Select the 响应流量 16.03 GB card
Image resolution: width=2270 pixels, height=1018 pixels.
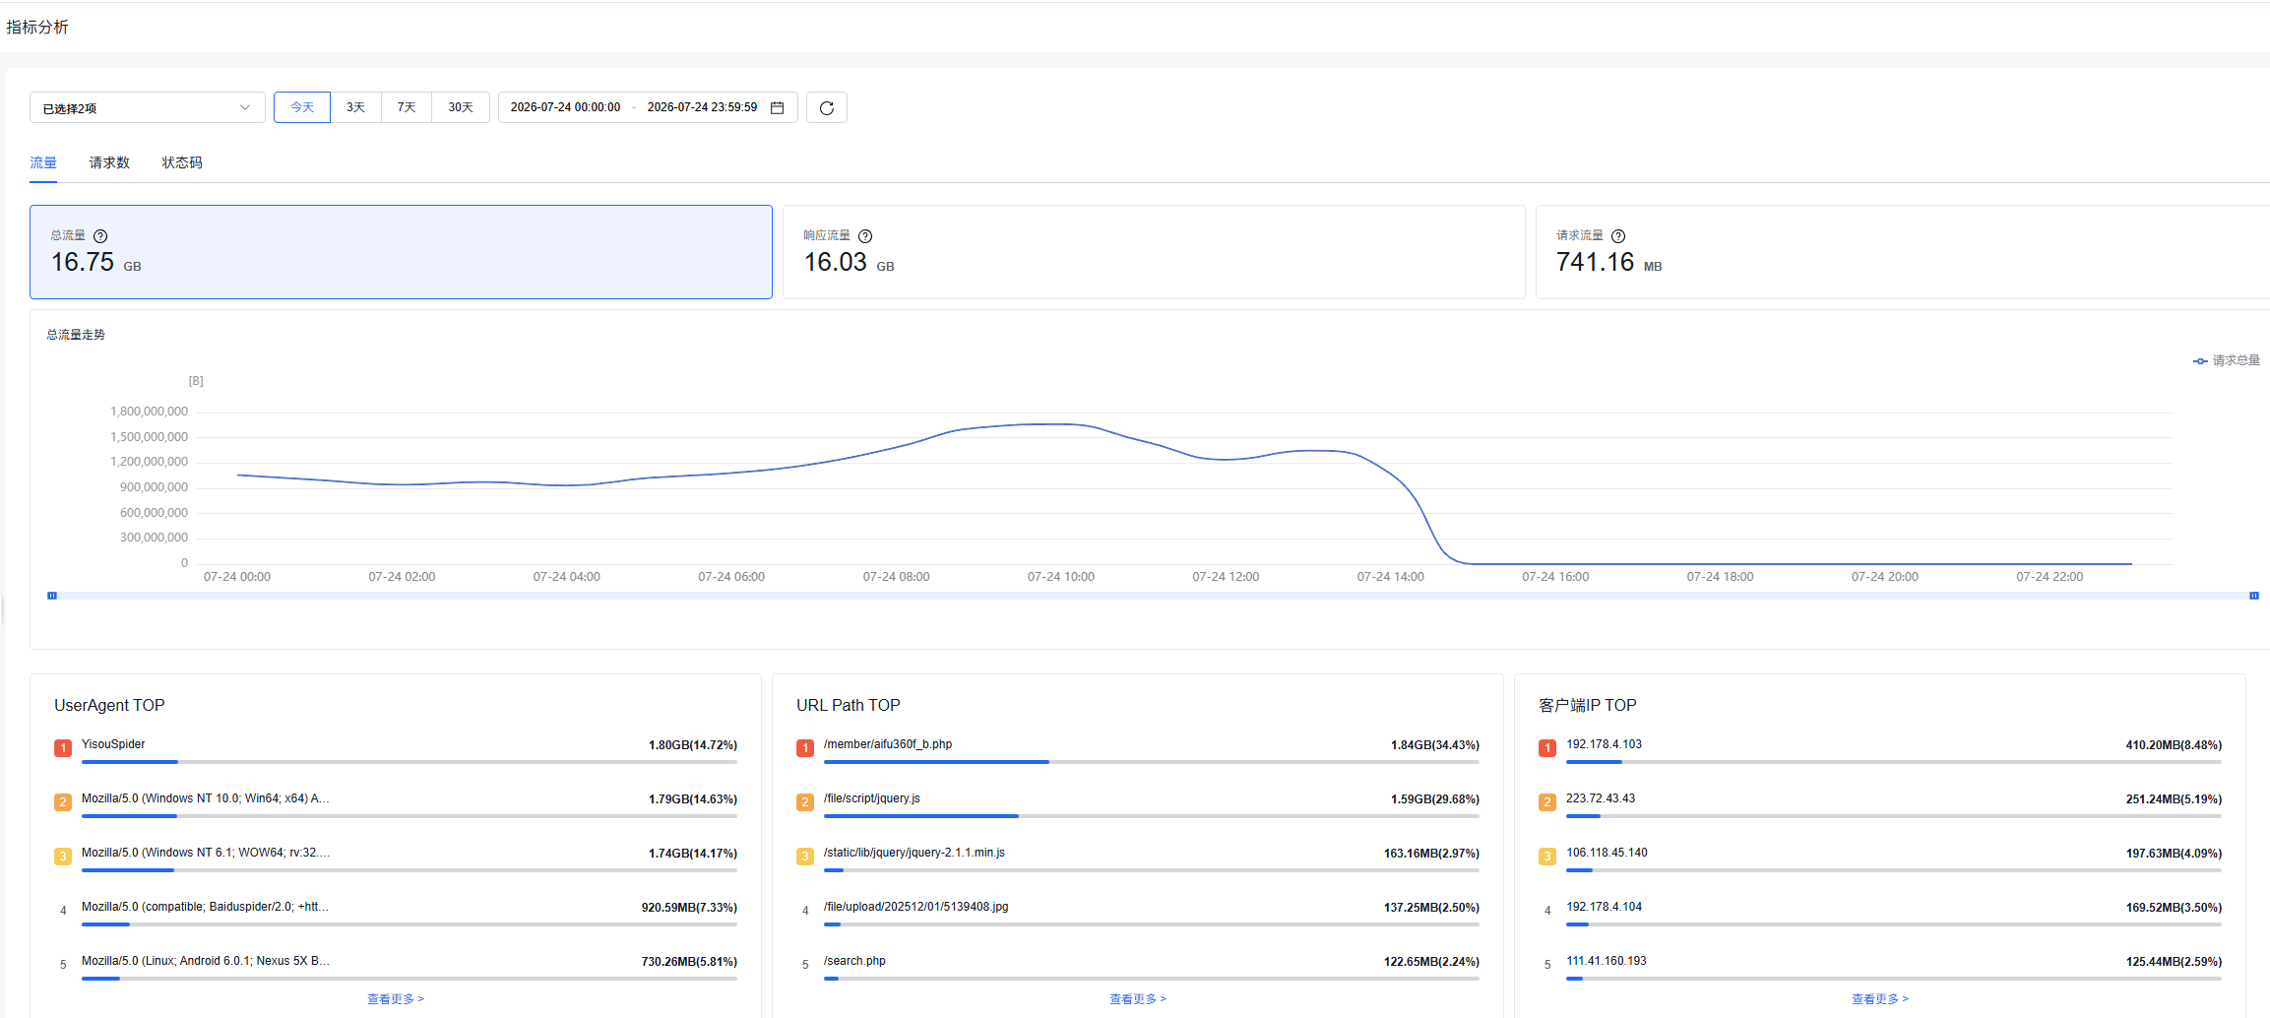1154,252
